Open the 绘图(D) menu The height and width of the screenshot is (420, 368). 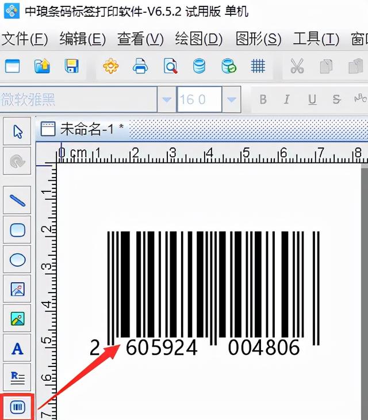tap(198, 39)
